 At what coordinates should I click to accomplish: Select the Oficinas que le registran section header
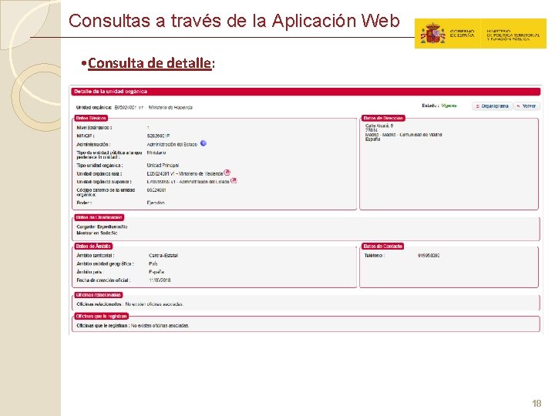pyautogui.click(x=101, y=317)
